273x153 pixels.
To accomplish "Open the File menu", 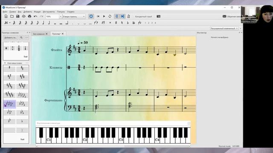I will (5, 12).
